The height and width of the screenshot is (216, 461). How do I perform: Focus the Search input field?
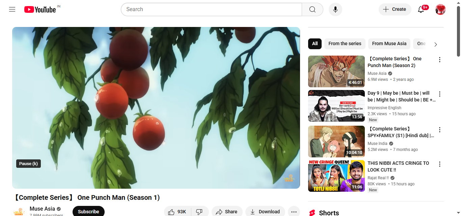(211, 9)
